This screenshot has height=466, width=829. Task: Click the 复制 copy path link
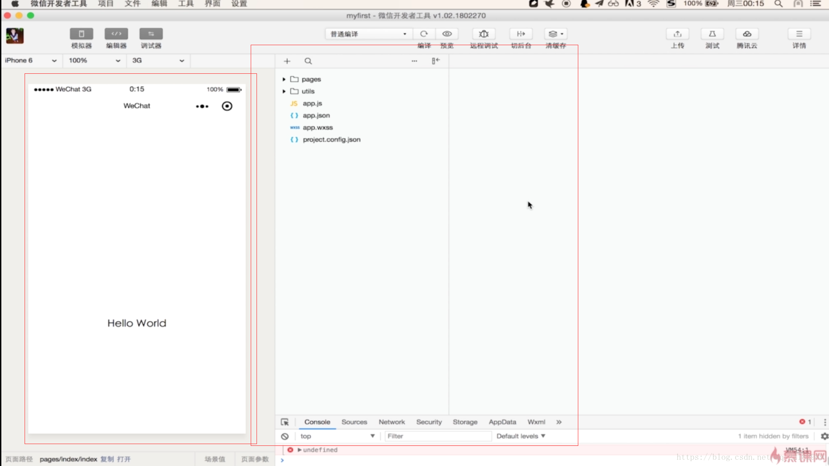point(107,459)
